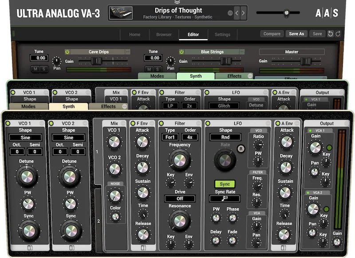Image resolution: width=355 pixels, height=258 pixels.
Task: Click the Master label bar
Action: 292,52
